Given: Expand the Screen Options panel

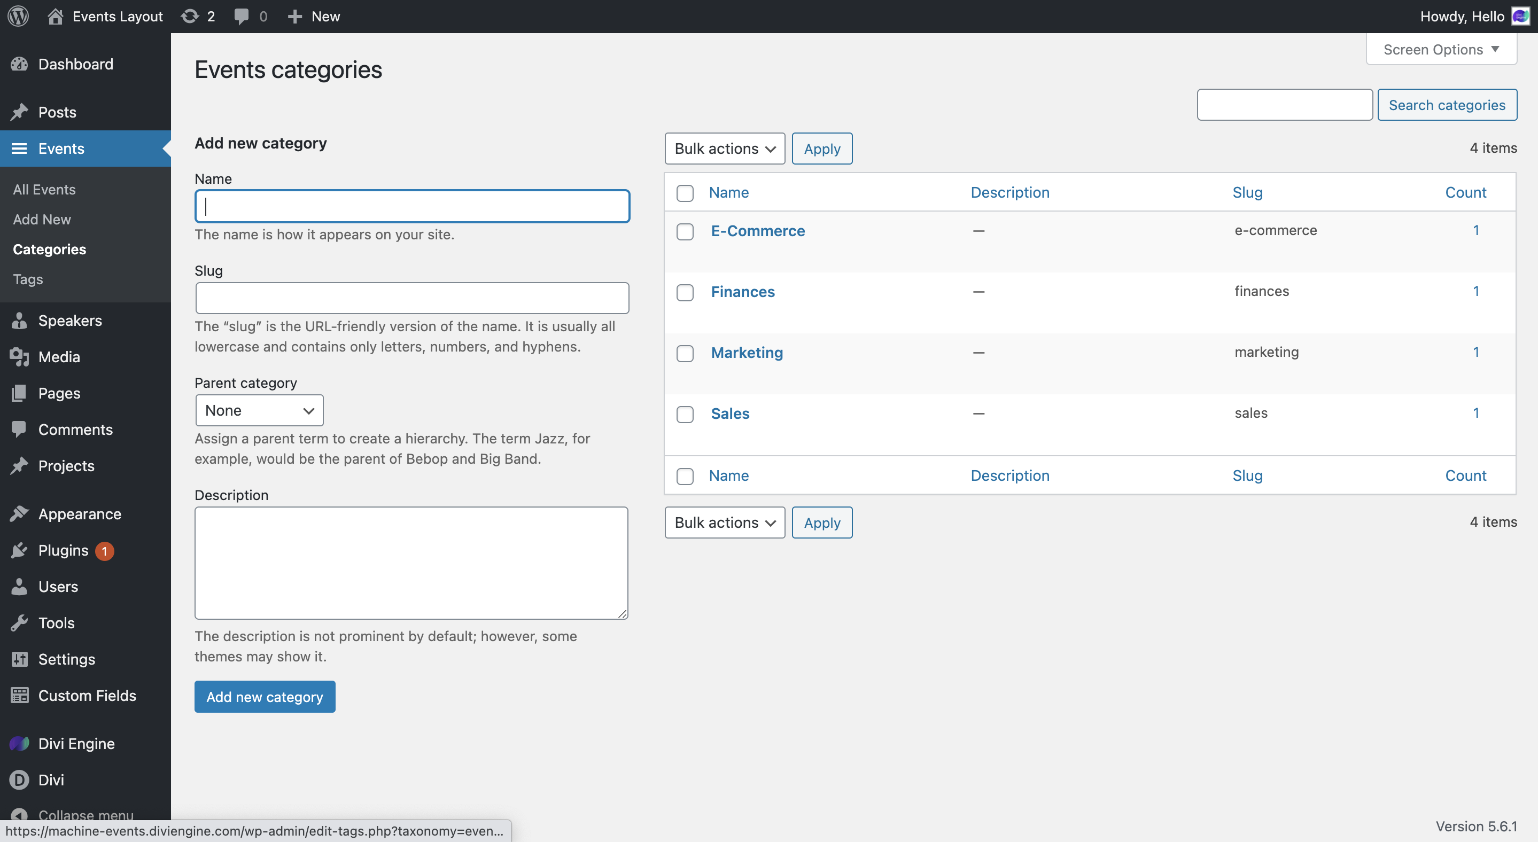Looking at the screenshot, I should [1441, 50].
